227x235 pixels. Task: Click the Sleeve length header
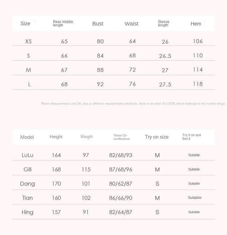tap(163, 23)
